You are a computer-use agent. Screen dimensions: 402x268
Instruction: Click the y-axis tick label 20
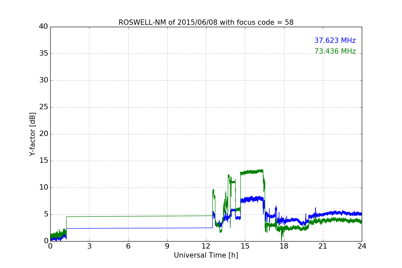pyautogui.click(x=43, y=134)
